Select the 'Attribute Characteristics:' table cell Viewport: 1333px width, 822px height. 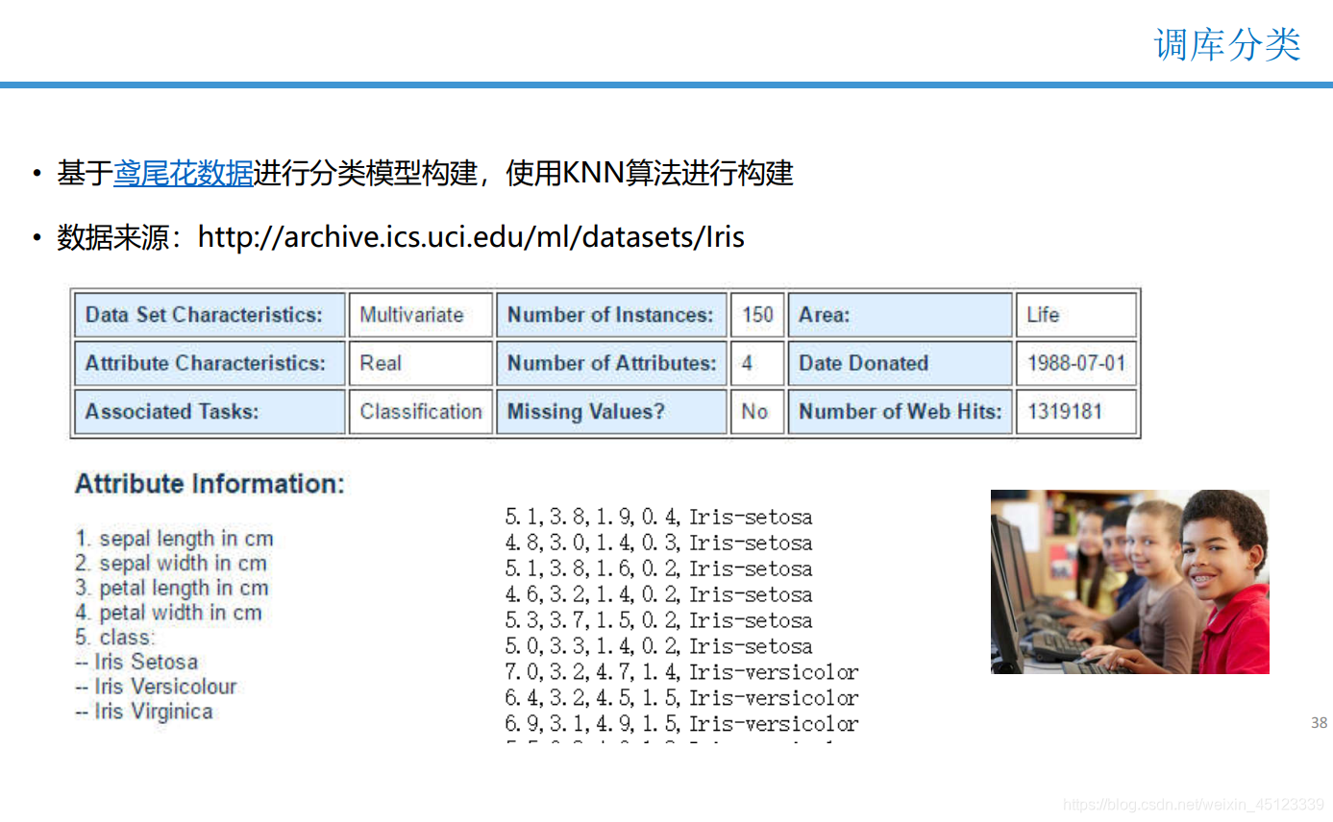point(210,363)
